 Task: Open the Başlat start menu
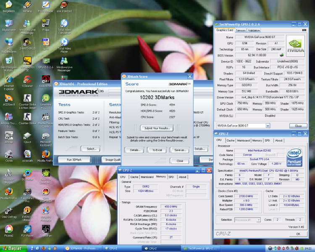click(13, 248)
